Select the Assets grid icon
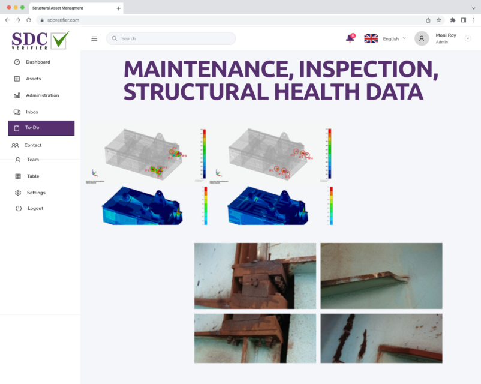Screen dimensions: 481x384 (x=17, y=79)
